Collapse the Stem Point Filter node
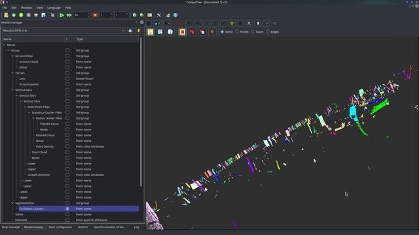The height and width of the screenshot is (235, 419). [25, 107]
